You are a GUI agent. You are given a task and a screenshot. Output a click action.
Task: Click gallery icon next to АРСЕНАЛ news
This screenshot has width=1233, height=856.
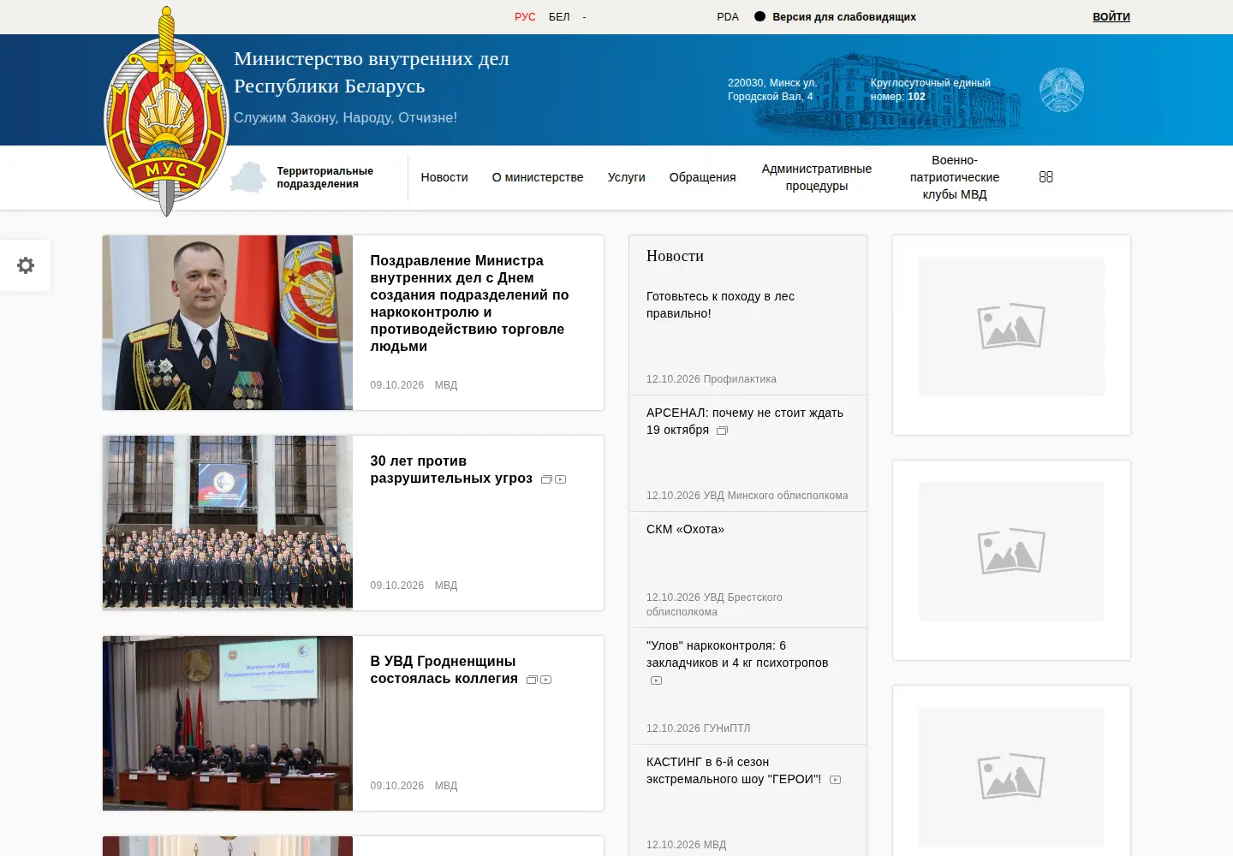pyautogui.click(x=722, y=431)
